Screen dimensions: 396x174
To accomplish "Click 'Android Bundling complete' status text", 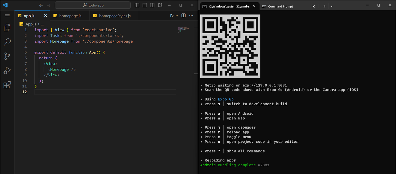I will coord(228,165).
